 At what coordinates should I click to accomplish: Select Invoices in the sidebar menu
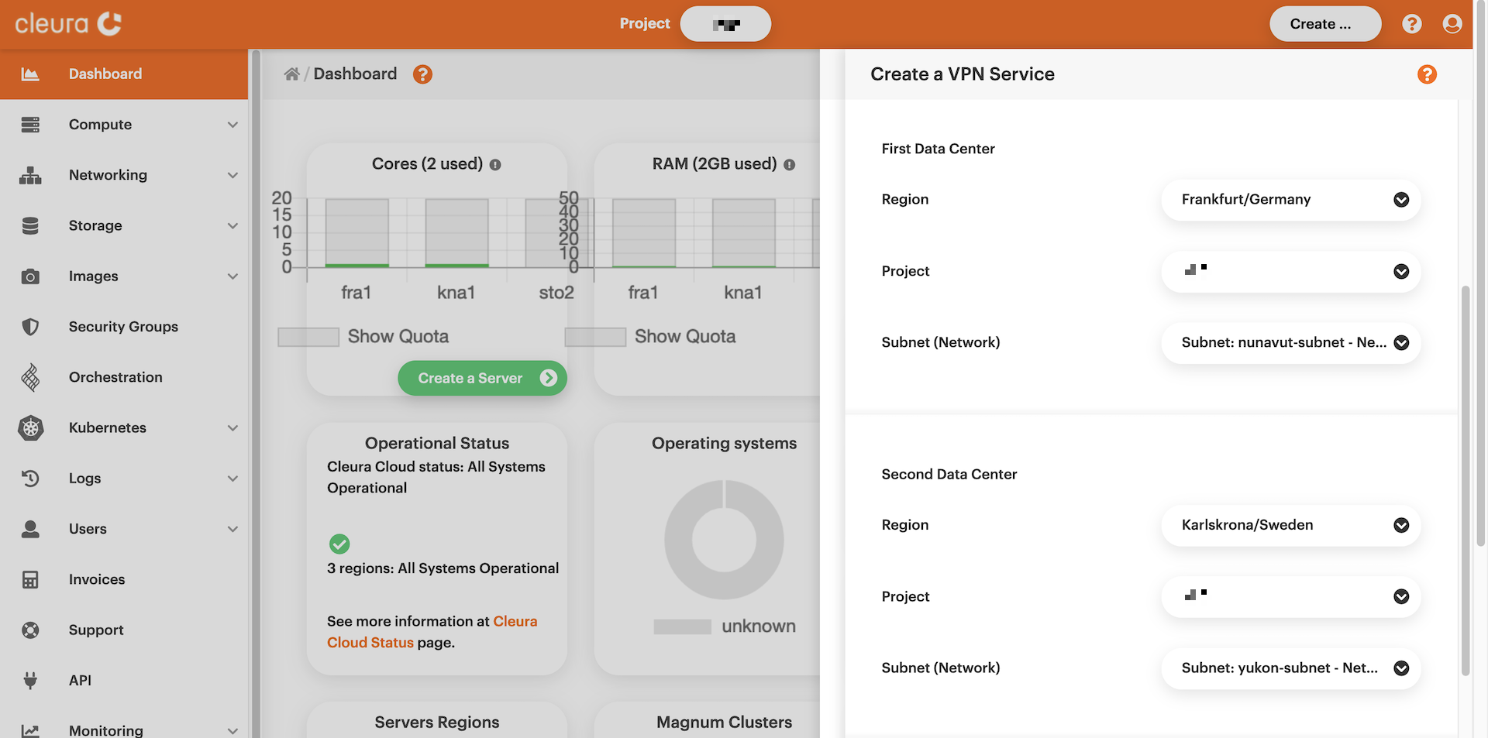[x=96, y=579]
